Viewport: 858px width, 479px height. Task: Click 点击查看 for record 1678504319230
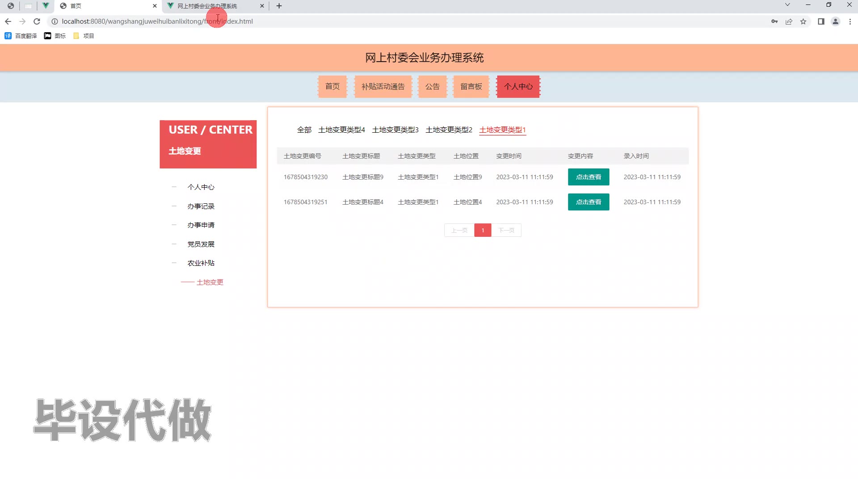[589, 177]
